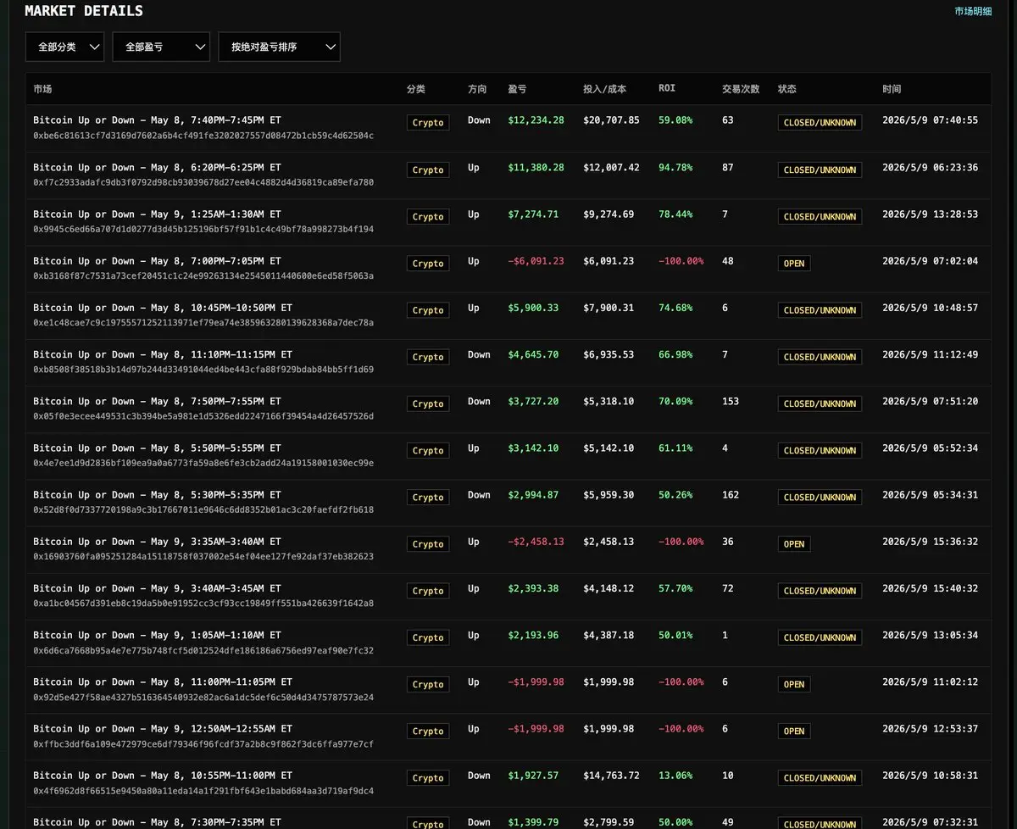Click cost value $14,763.72

coord(611,776)
